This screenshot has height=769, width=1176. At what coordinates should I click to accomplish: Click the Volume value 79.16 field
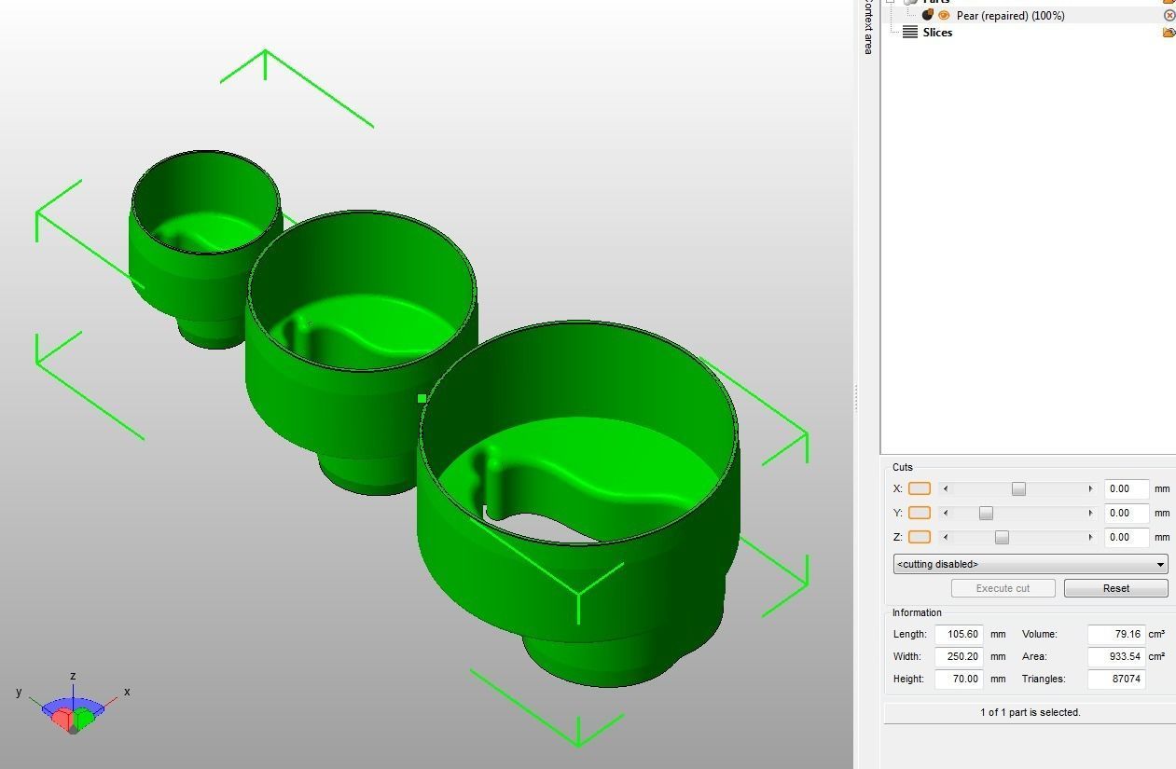pos(1116,634)
